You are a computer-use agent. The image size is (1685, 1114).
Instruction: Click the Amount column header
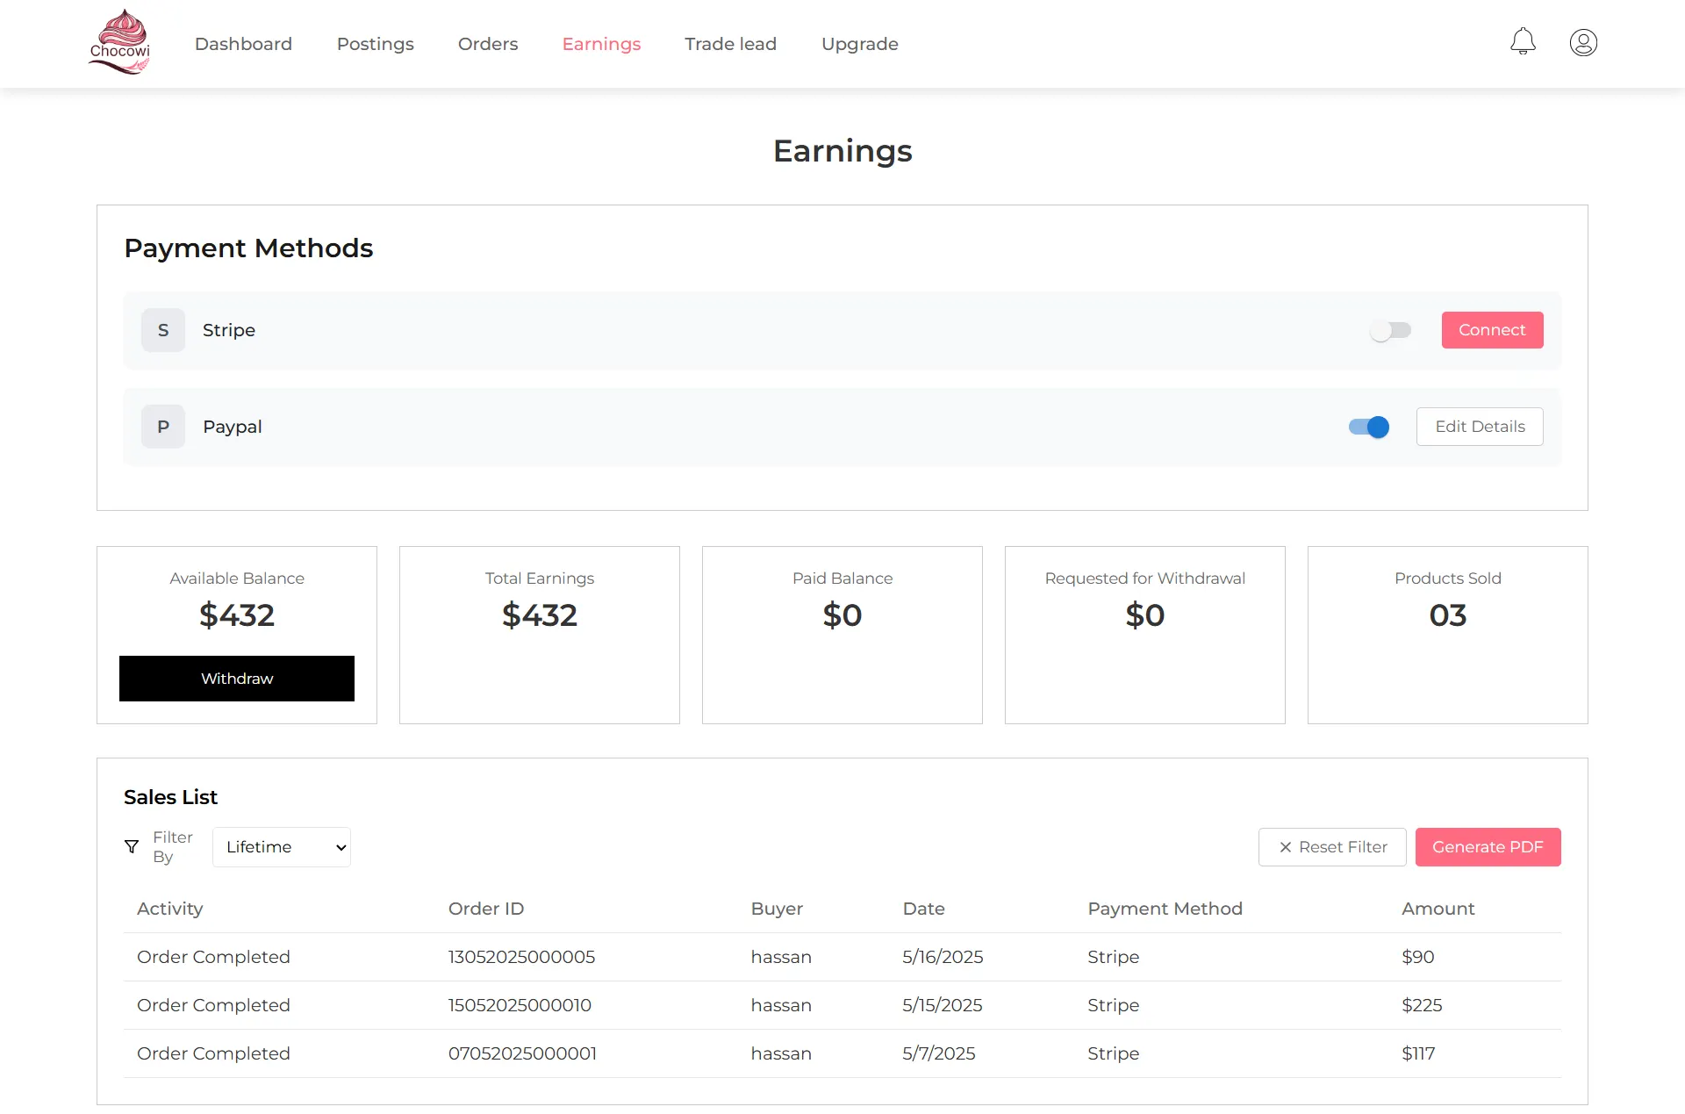[x=1438, y=909]
